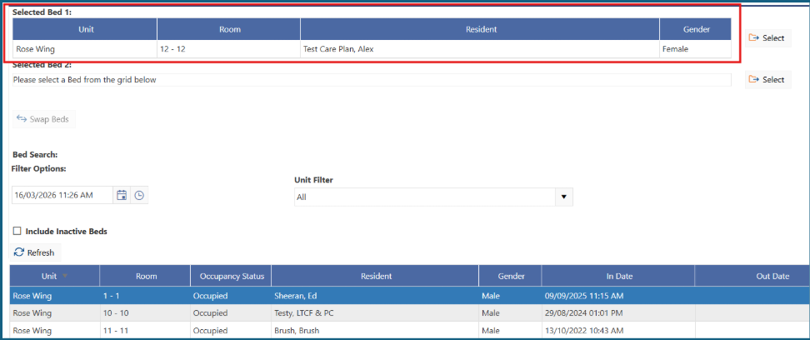Sort grid by Resident column header
This screenshot has width=810, height=340.
375,276
